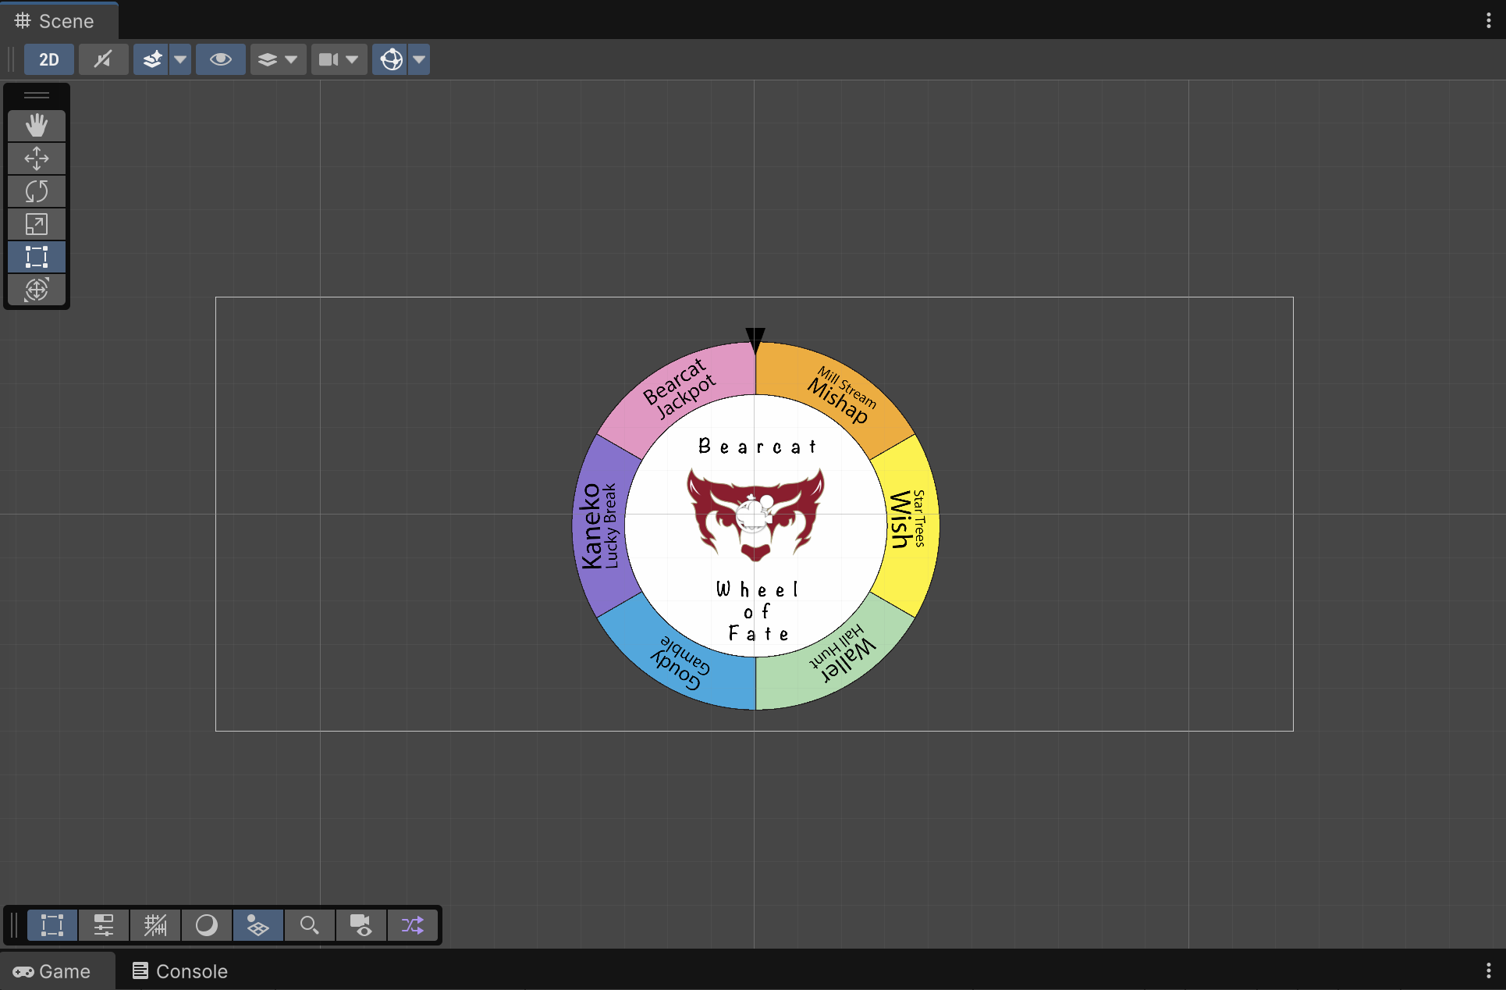
Task: Expand the scene camera settings dropdown
Action: tap(352, 59)
